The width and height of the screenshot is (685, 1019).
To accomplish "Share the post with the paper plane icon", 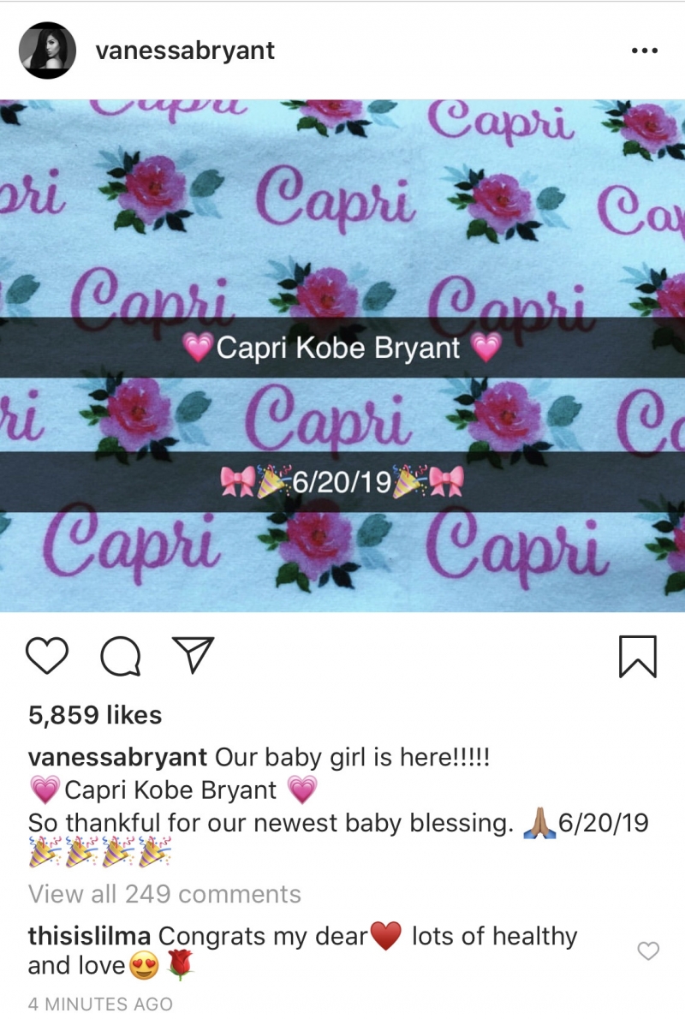I will (x=193, y=653).
